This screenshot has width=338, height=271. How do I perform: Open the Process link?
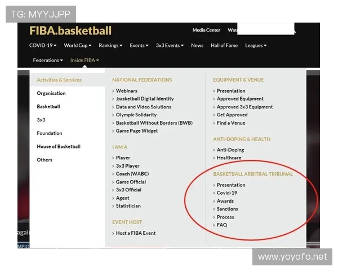coord(225,217)
